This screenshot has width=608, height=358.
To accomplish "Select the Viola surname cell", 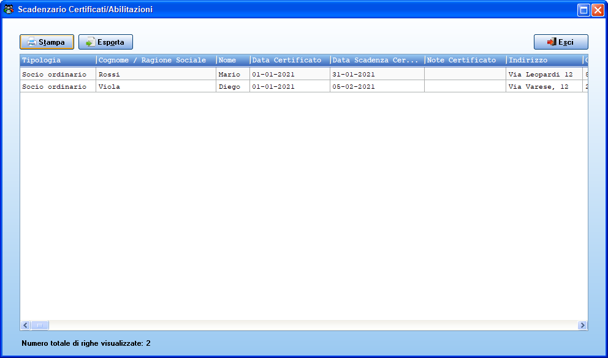I will click(156, 86).
